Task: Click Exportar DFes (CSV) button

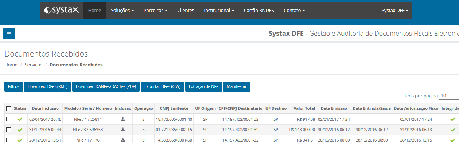Action: point(163,86)
